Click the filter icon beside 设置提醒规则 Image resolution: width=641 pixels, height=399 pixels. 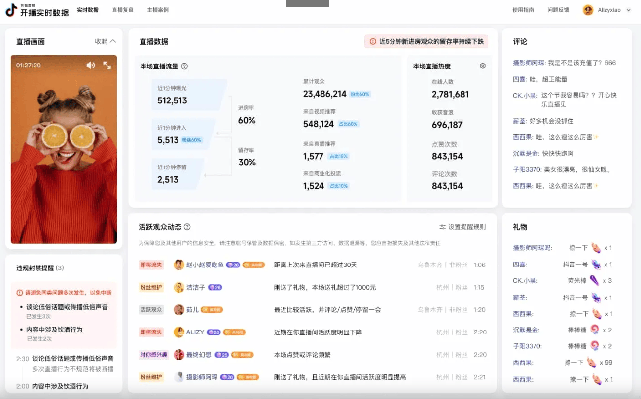click(x=443, y=227)
